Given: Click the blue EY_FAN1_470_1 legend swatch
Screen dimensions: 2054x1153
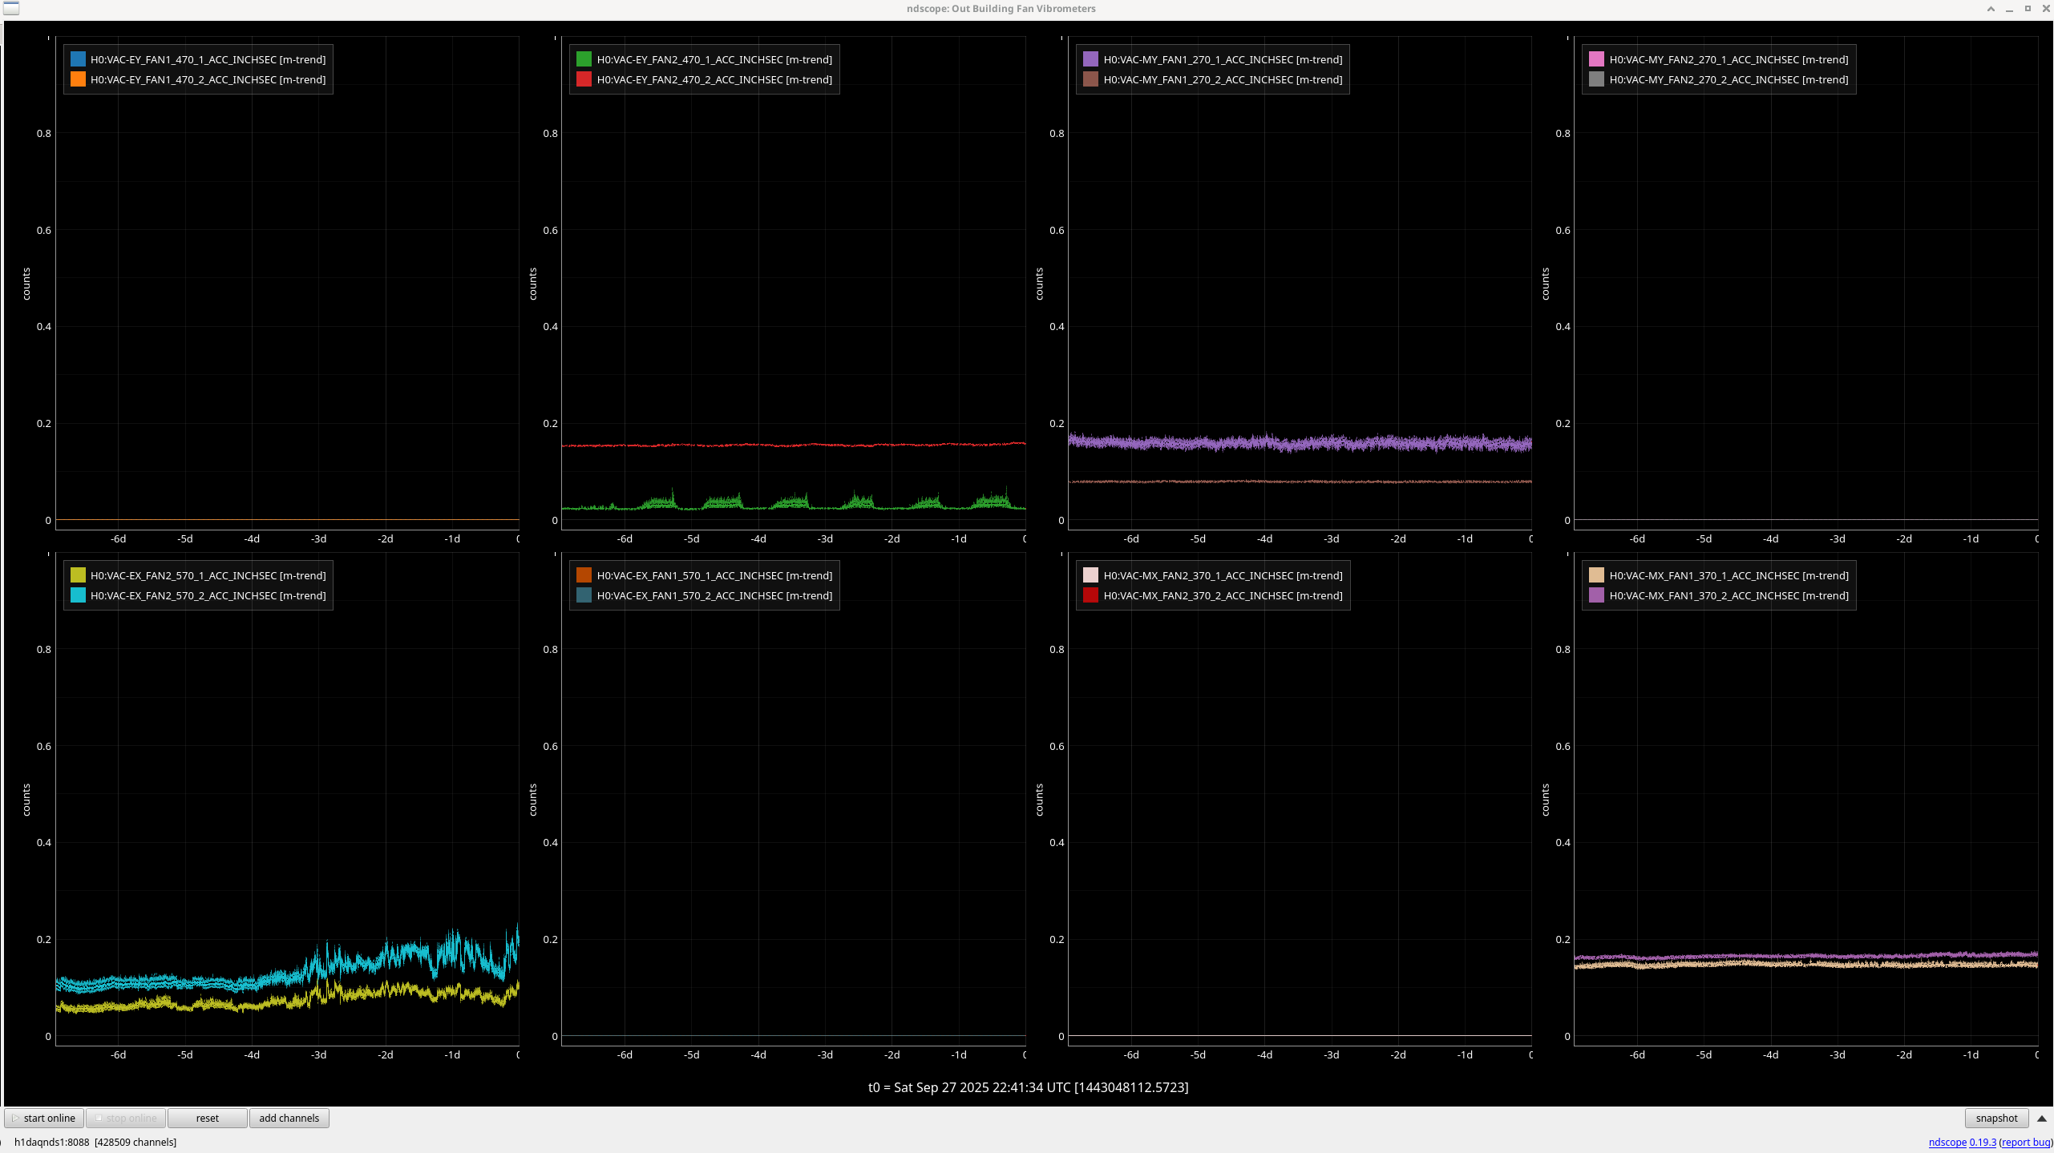Looking at the screenshot, I should tap(78, 59).
